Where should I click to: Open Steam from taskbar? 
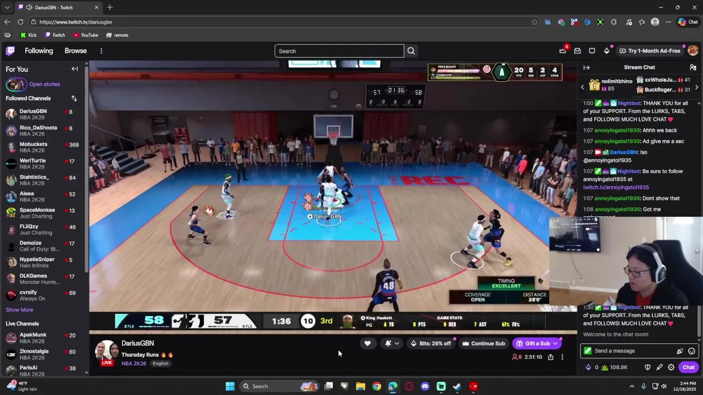[x=457, y=386]
